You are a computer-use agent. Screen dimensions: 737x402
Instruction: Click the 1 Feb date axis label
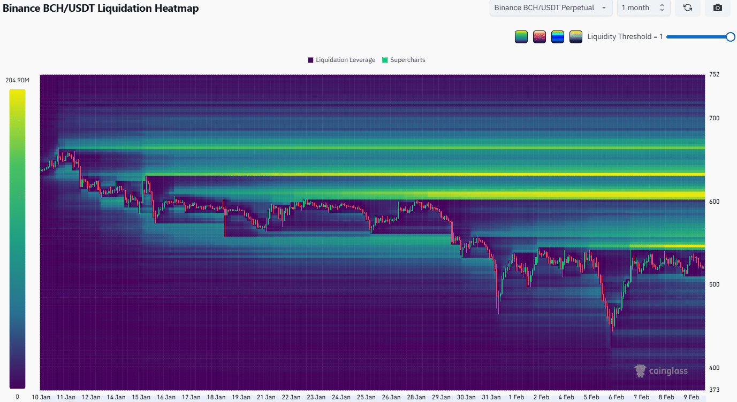pyautogui.click(x=516, y=397)
